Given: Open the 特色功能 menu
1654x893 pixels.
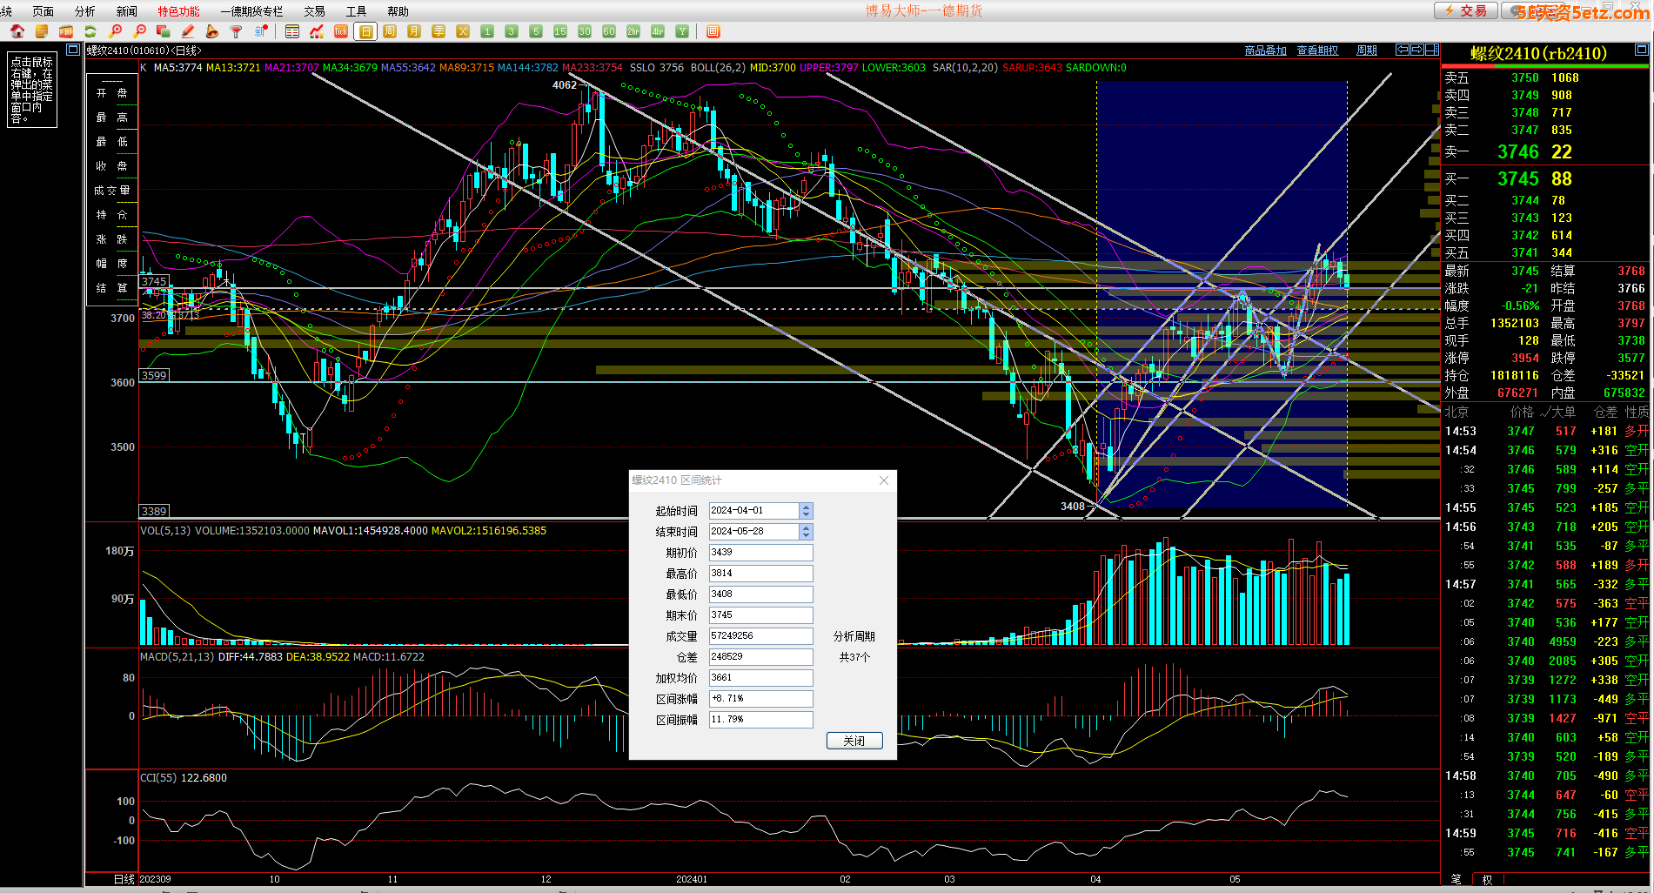Looking at the screenshot, I should (178, 11).
